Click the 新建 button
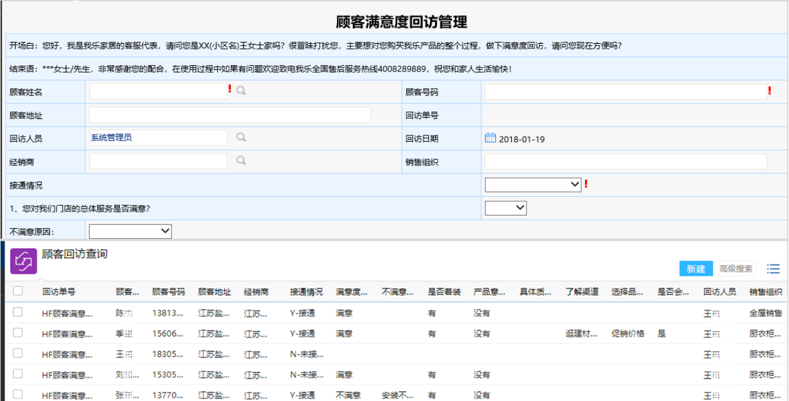 [x=695, y=269]
